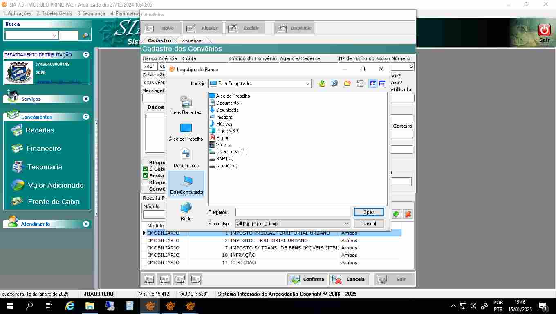Viewport: 556px width, 314px height.
Task: Switch to the Visualizar tab
Action: (x=192, y=40)
